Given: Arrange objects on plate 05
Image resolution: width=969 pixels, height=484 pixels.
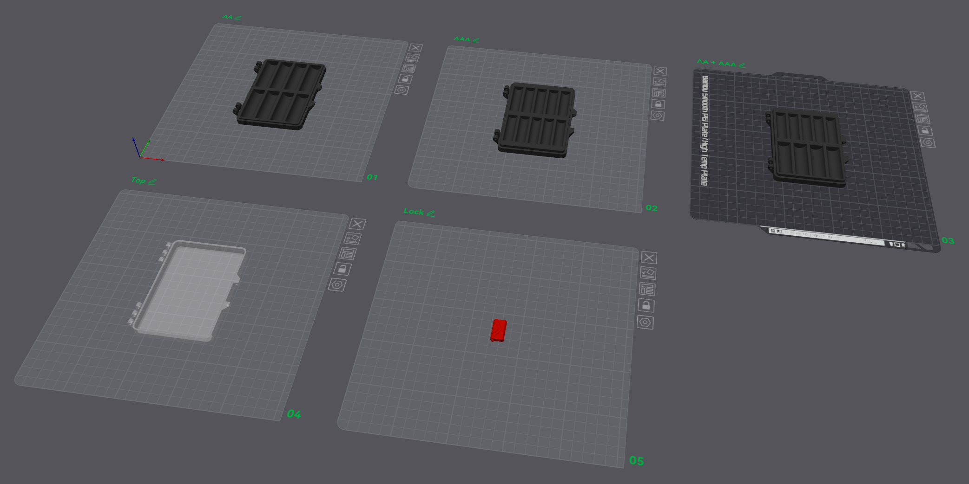Looking at the screenshot, I should [647, 289].
